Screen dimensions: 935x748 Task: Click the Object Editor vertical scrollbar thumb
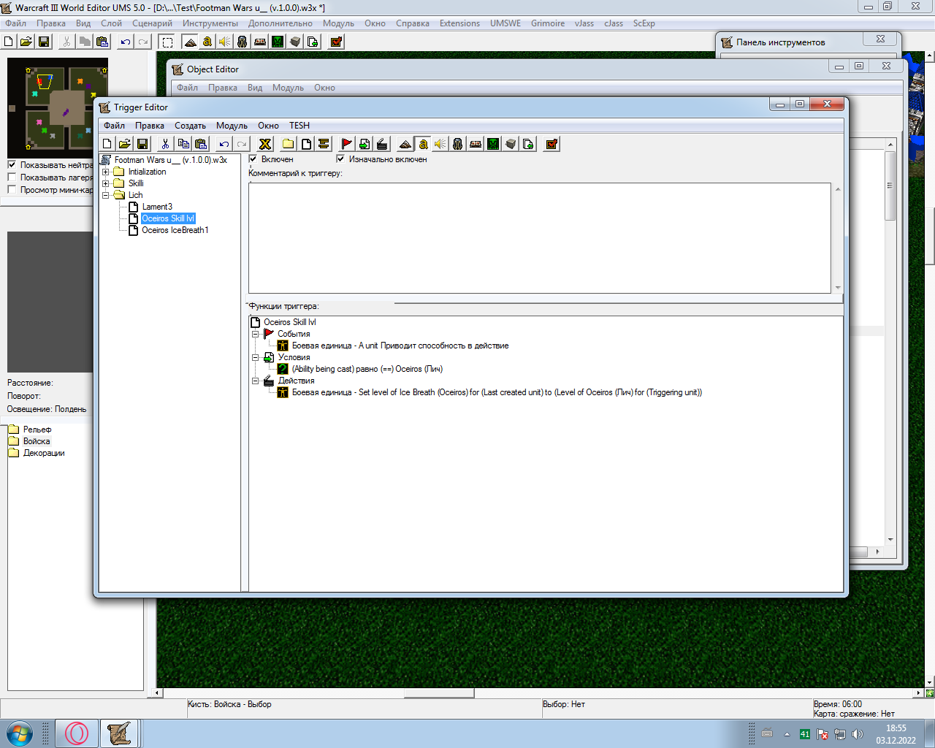(x=890, y=186)
